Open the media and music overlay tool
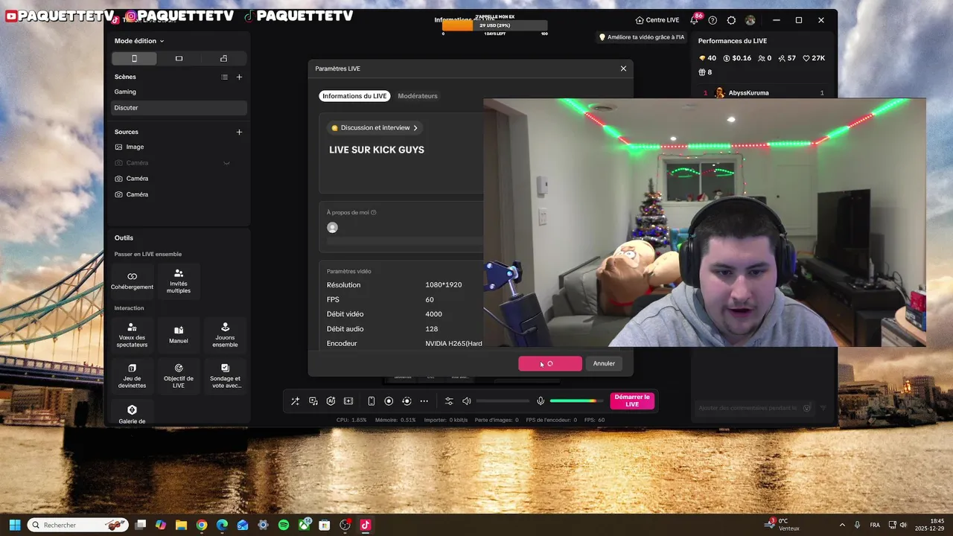 click(x=313, y=401)
